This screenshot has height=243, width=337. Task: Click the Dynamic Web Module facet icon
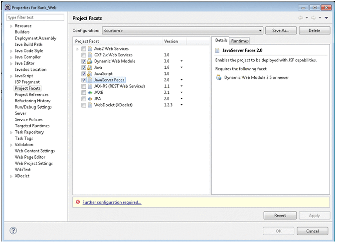pos(90,61)
